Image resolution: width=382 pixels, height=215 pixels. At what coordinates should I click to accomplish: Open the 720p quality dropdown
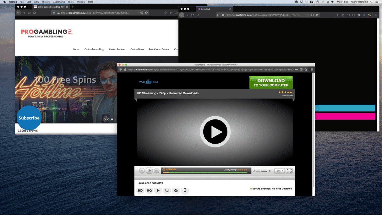click(x=279, y=171)
